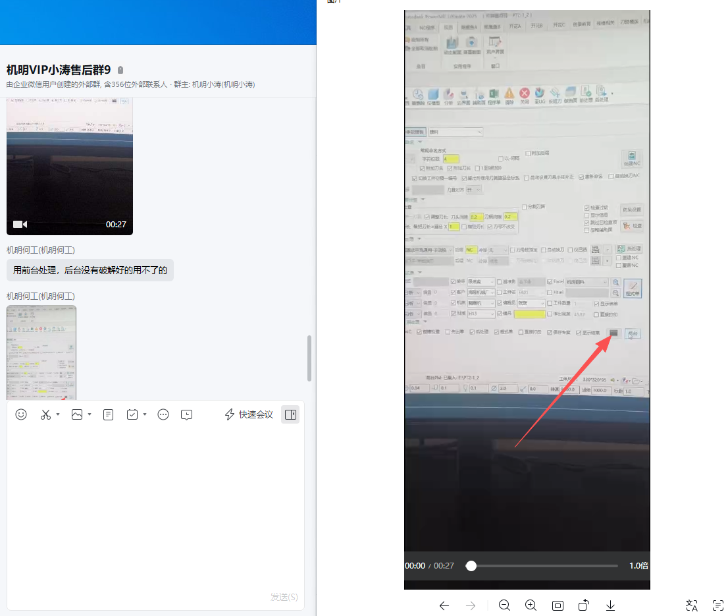The height and width of the screenshot is (616, 728).
Task: Open chat history clock bubble icon
Action: [x=187, y=414]
